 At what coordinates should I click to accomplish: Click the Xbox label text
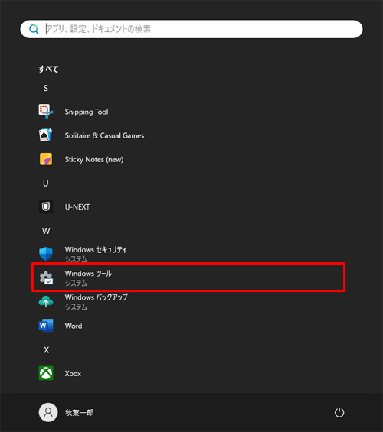[73, 374]
